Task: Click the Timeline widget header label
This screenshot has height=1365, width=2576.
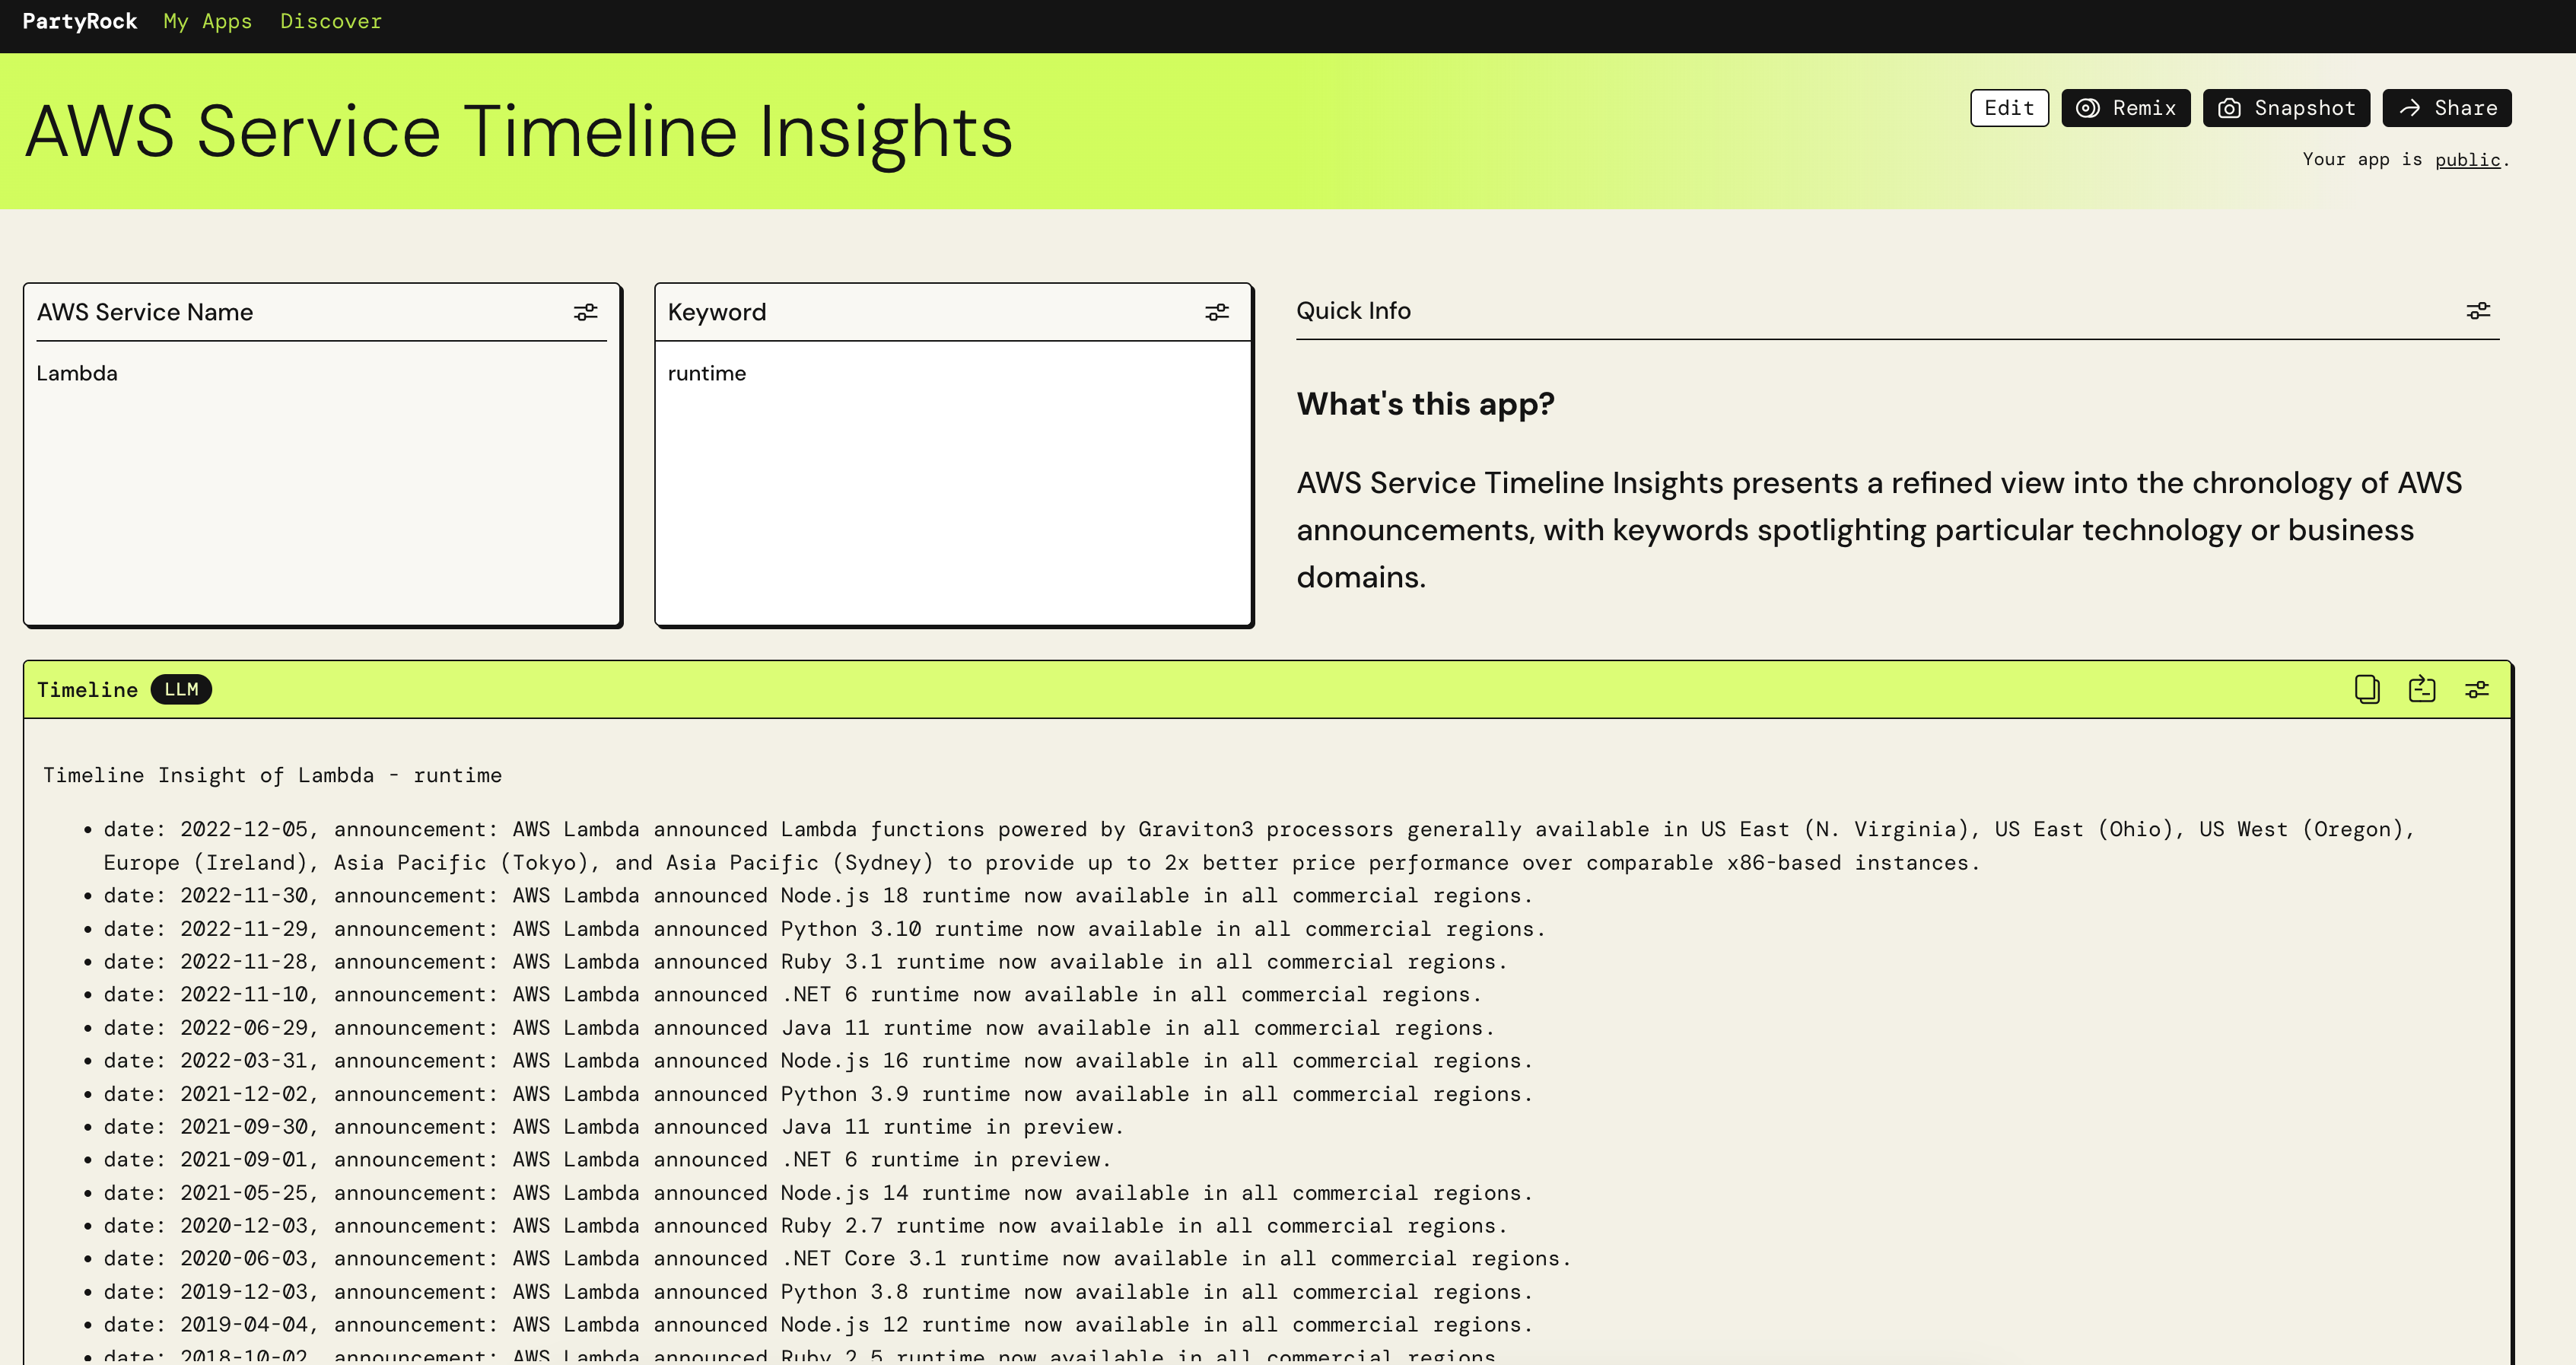Action: point(87,690)
